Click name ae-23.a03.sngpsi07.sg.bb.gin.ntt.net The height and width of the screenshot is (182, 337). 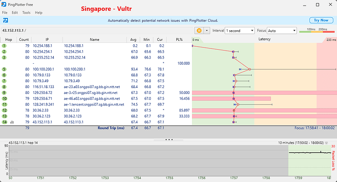(92, 87)
